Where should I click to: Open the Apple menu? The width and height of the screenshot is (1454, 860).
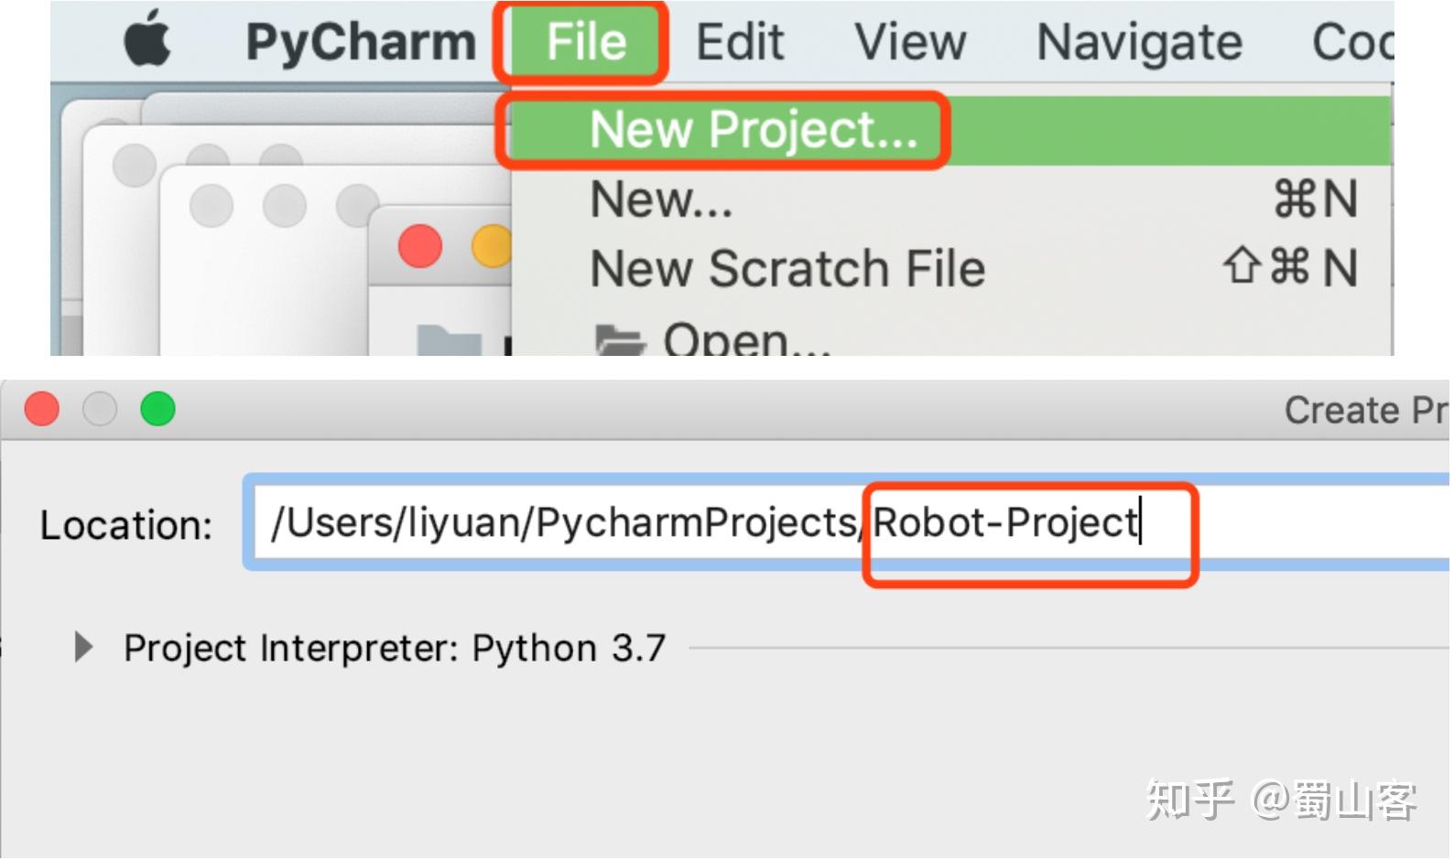(x=147, y=41)
